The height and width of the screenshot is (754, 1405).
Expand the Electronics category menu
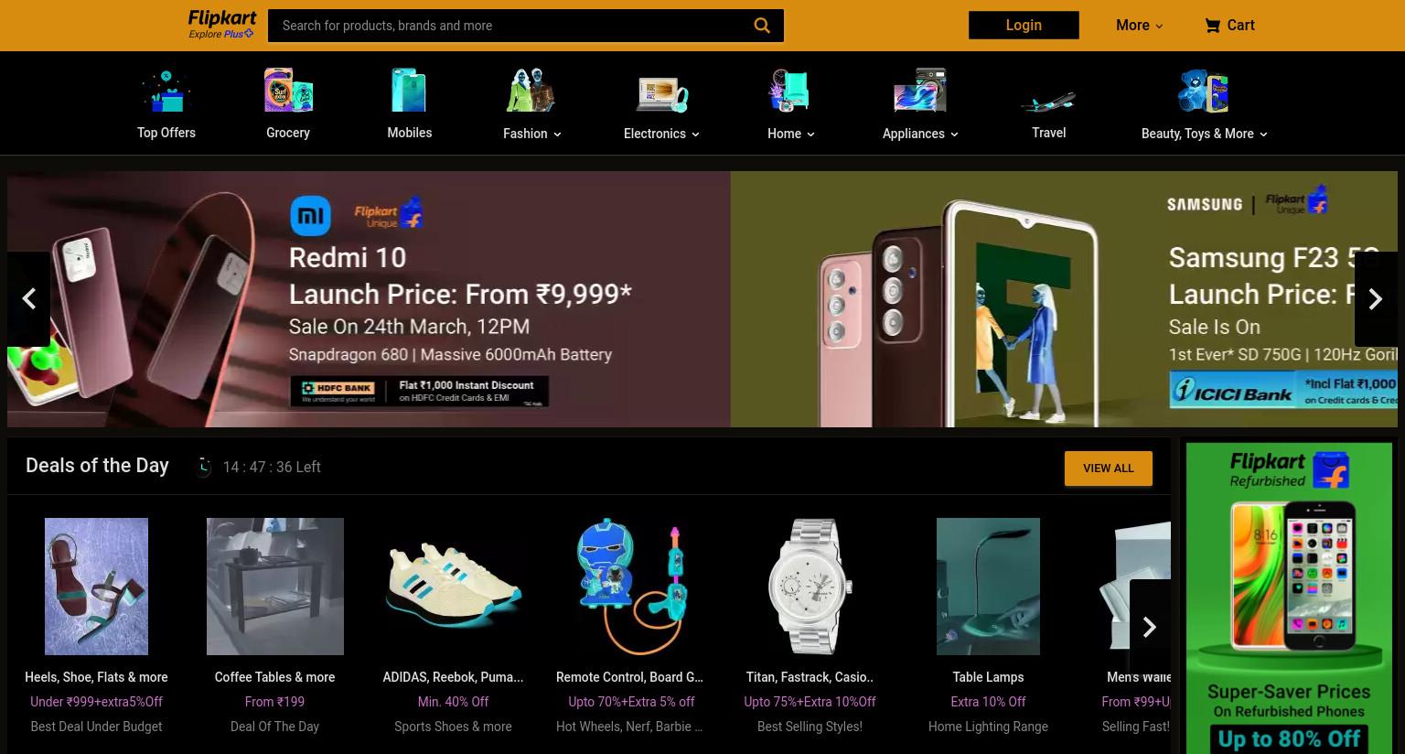(x=661, y=134)
